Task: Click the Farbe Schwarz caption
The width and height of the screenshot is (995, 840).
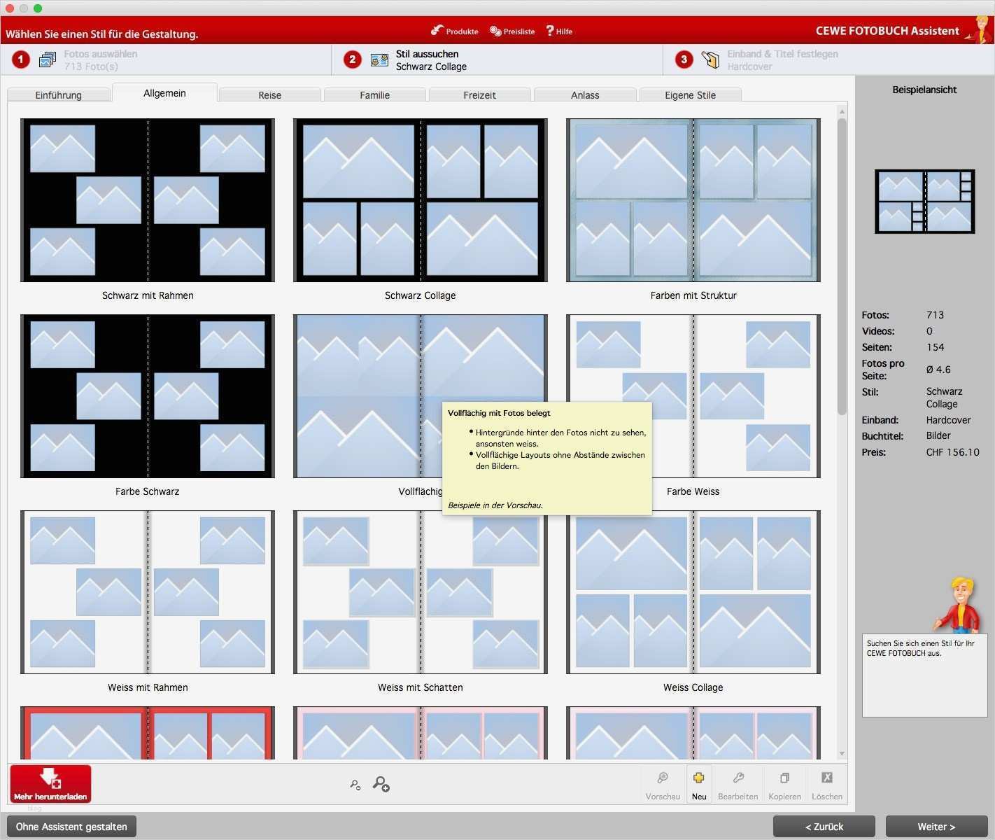Action: pos(148,491)
